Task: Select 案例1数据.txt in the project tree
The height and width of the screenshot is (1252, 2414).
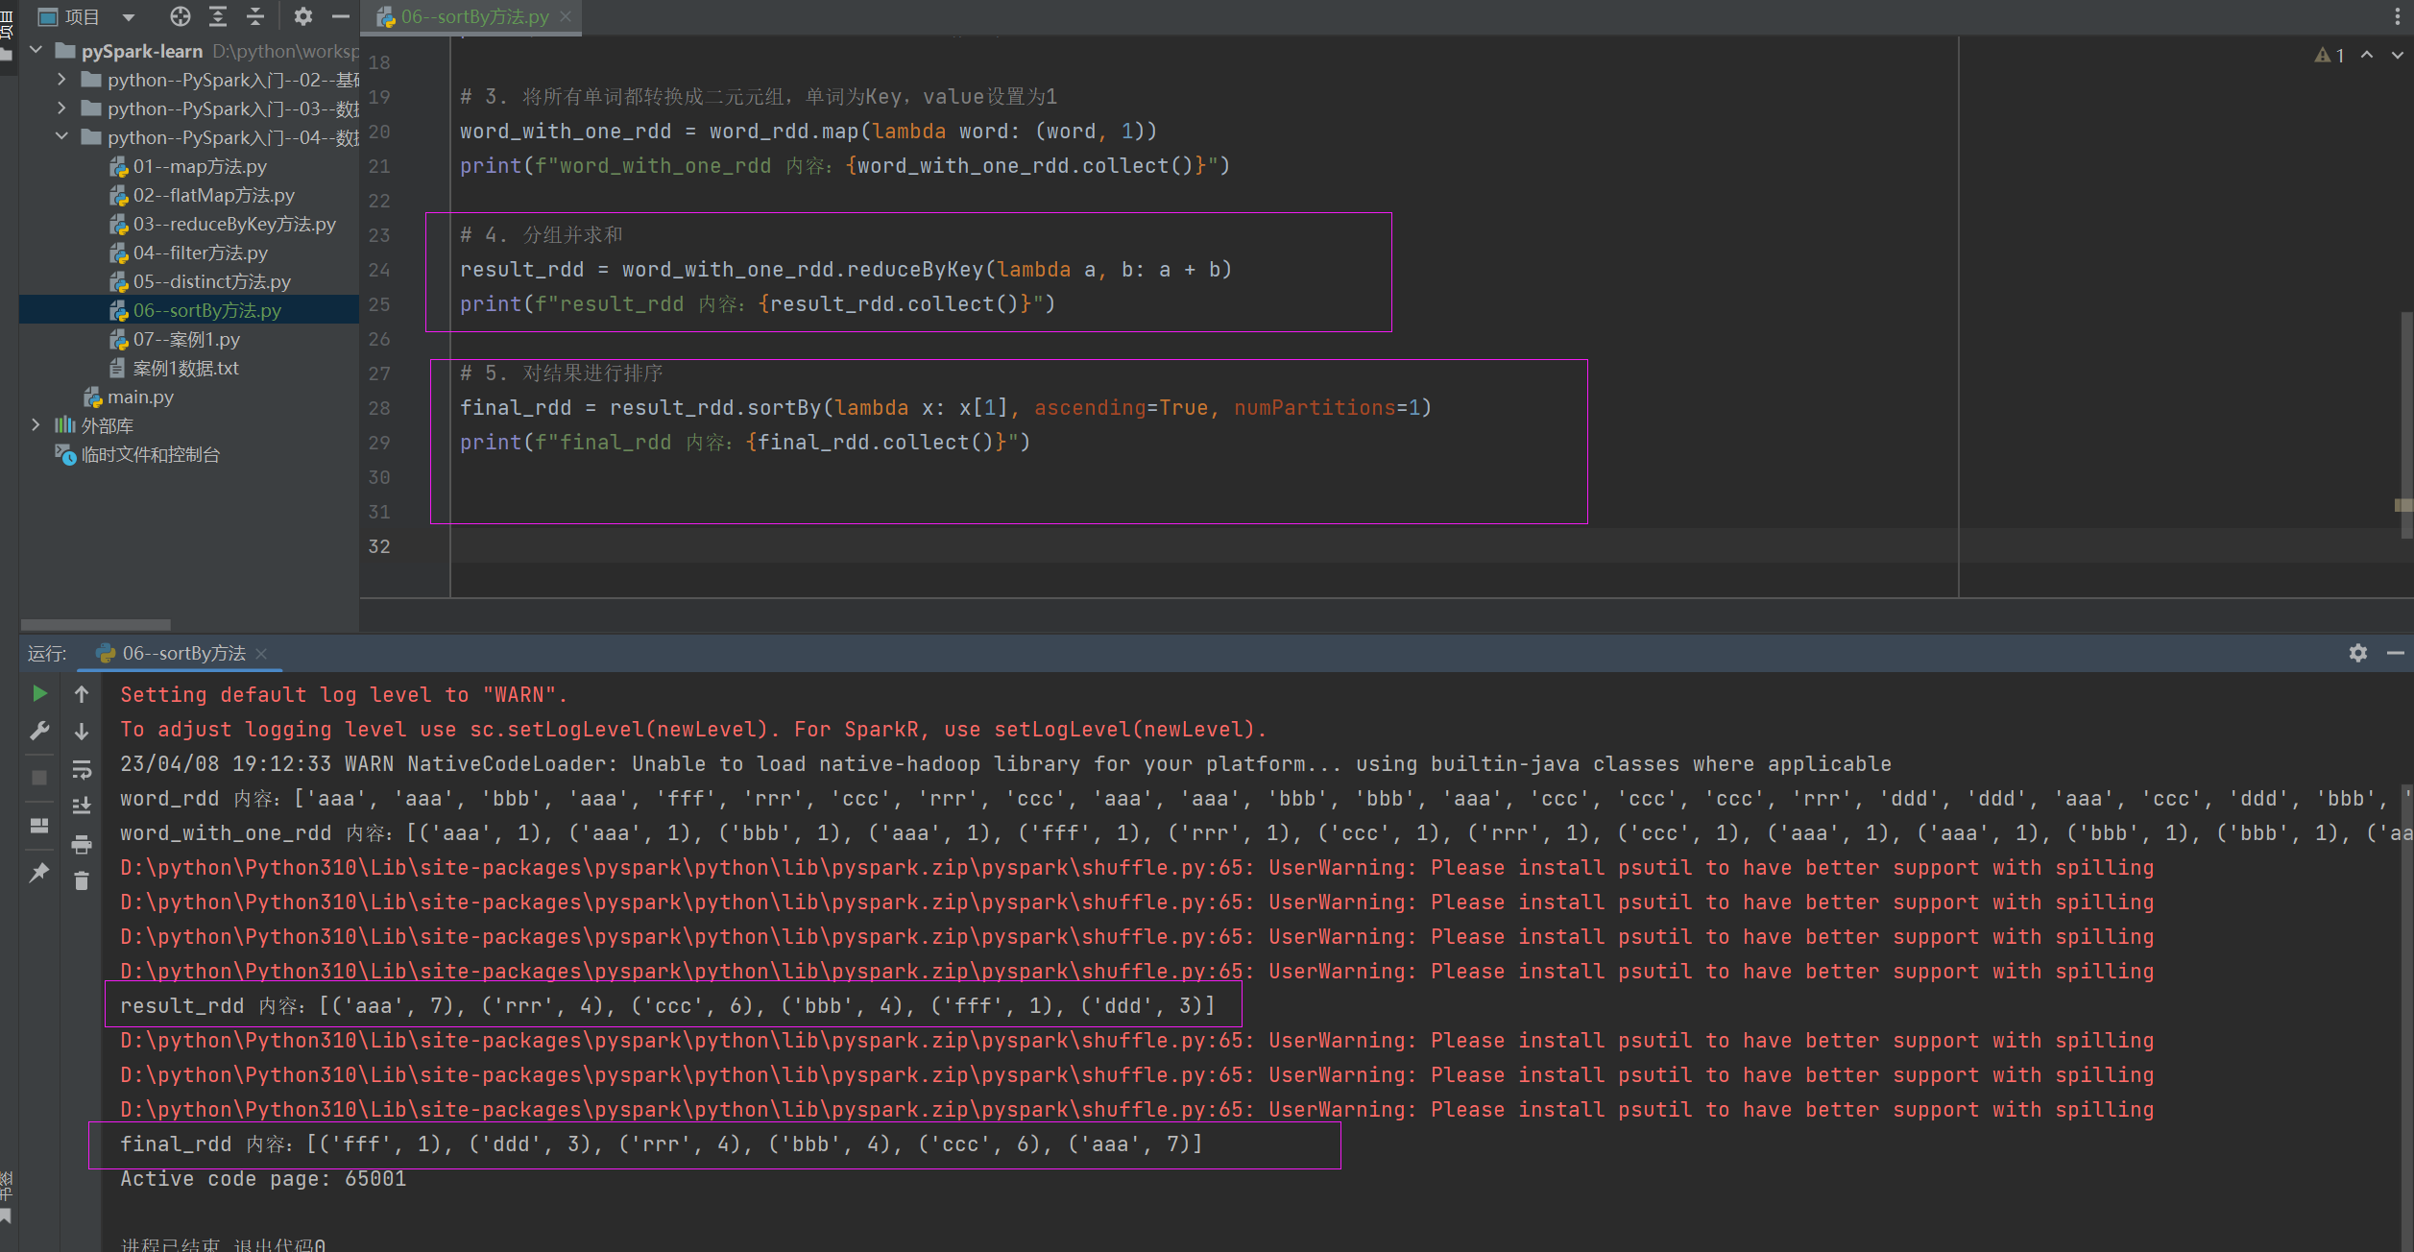Action: 185,368
